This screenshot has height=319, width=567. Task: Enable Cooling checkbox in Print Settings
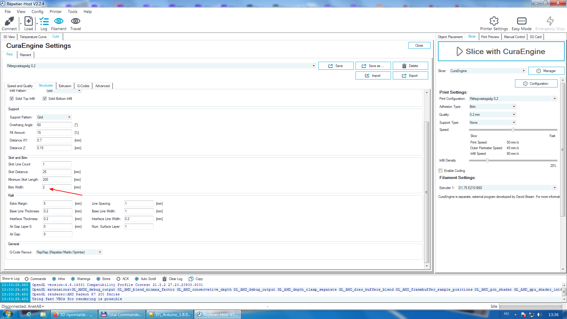coord(441,171)
